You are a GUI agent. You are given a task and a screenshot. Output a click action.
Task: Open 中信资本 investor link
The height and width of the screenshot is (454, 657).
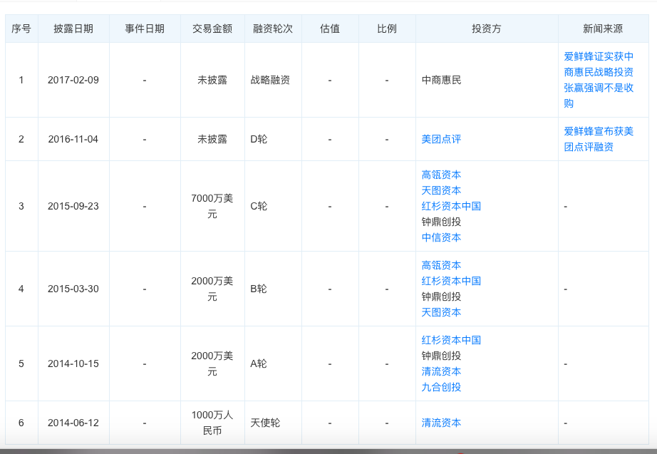(x=441, y=237)
